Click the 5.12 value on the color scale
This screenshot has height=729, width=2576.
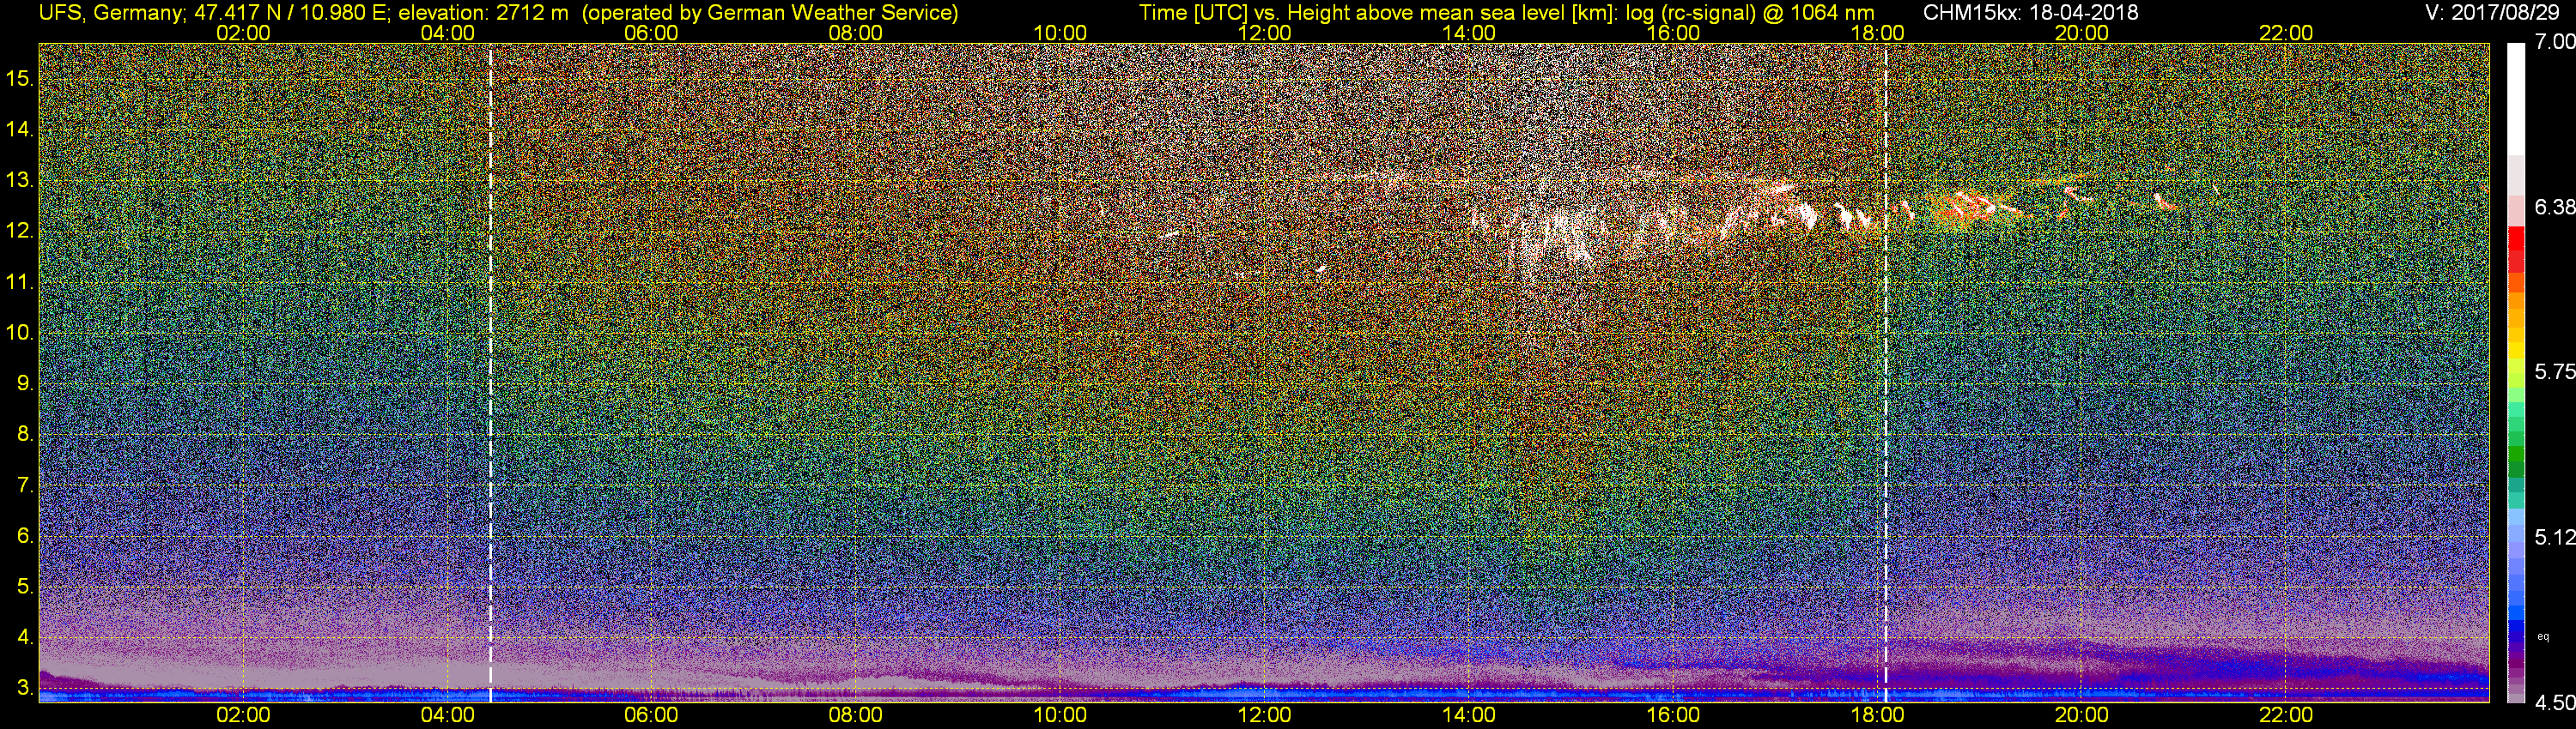(2555, 537)
